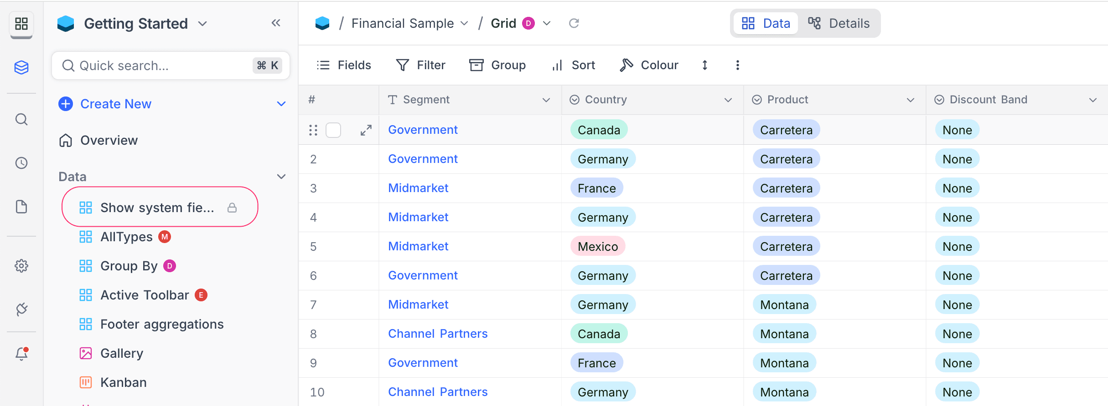1108x406 pixels.
Task: Open the notifications bell icon
Action: [21, 354]
